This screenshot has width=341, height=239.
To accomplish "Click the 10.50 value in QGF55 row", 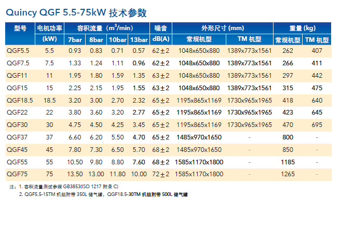I will click(75, 162).
